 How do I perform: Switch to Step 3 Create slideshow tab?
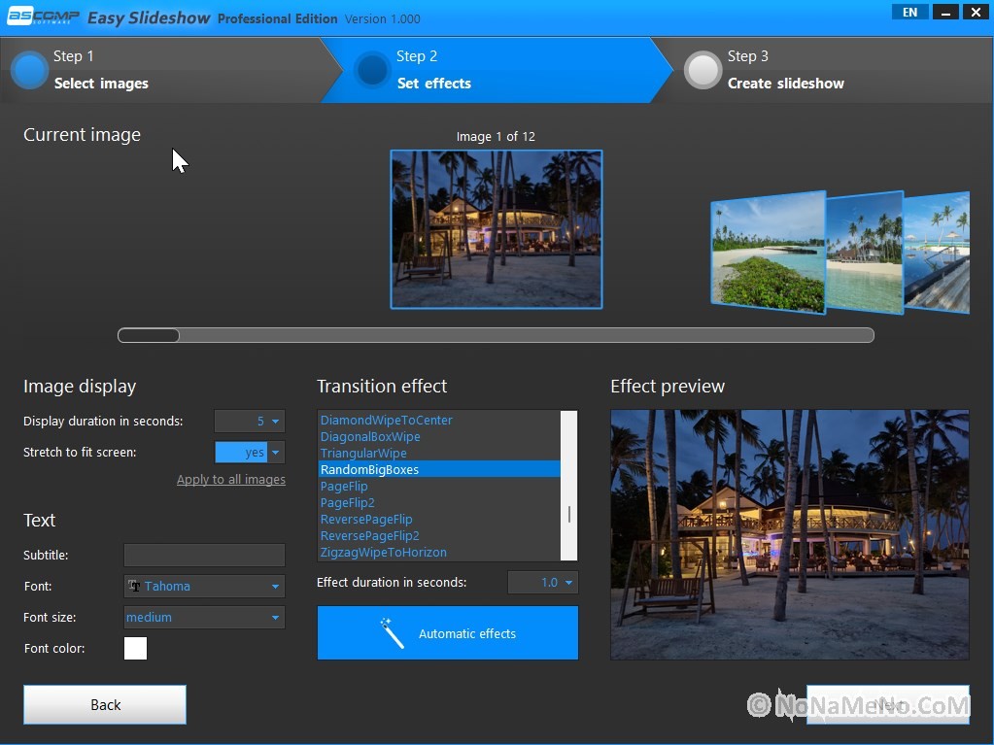pyautogui.click(x=785, y=71)
